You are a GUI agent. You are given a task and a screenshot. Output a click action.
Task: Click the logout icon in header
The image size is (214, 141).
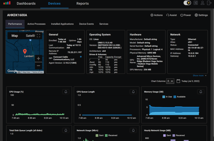(209, 3)
